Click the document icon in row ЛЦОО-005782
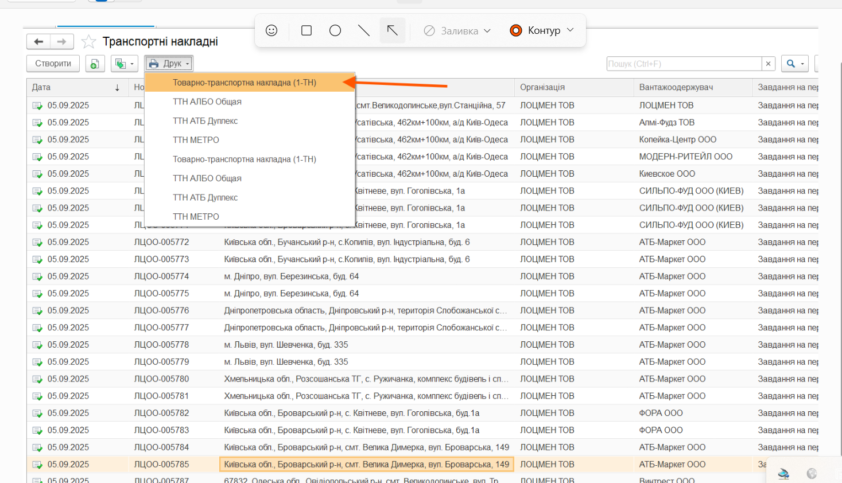The height and width of the screenshot is (483, 842). pyautogui.click(x=37, y=414)
